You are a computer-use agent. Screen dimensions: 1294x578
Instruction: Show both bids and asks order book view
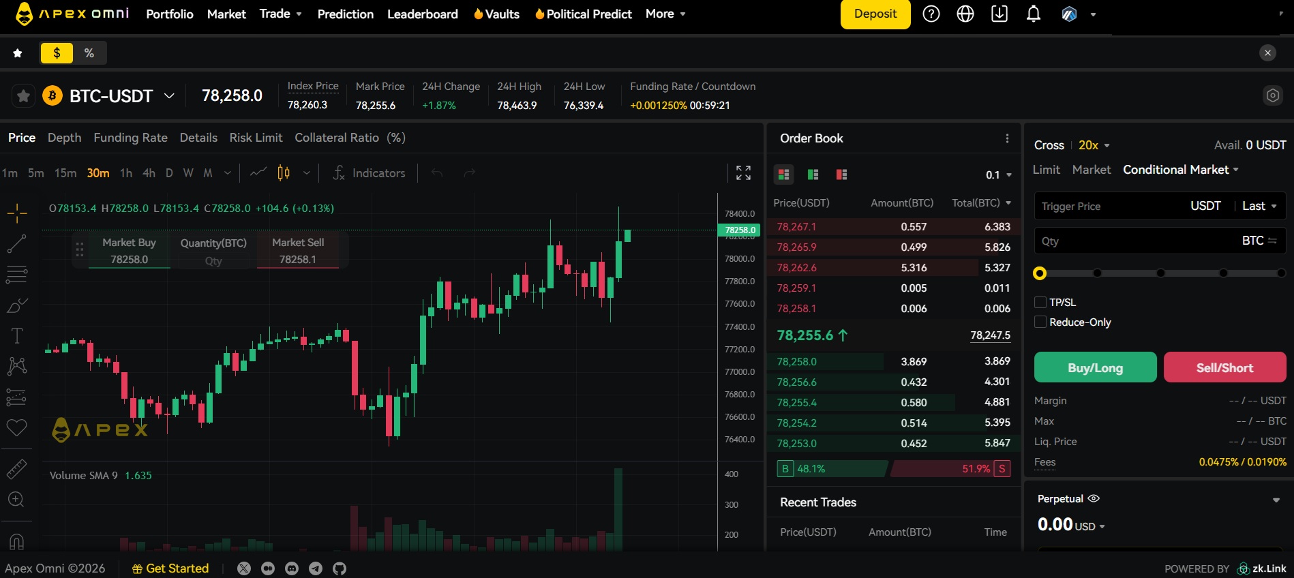(x=784, y=174)
